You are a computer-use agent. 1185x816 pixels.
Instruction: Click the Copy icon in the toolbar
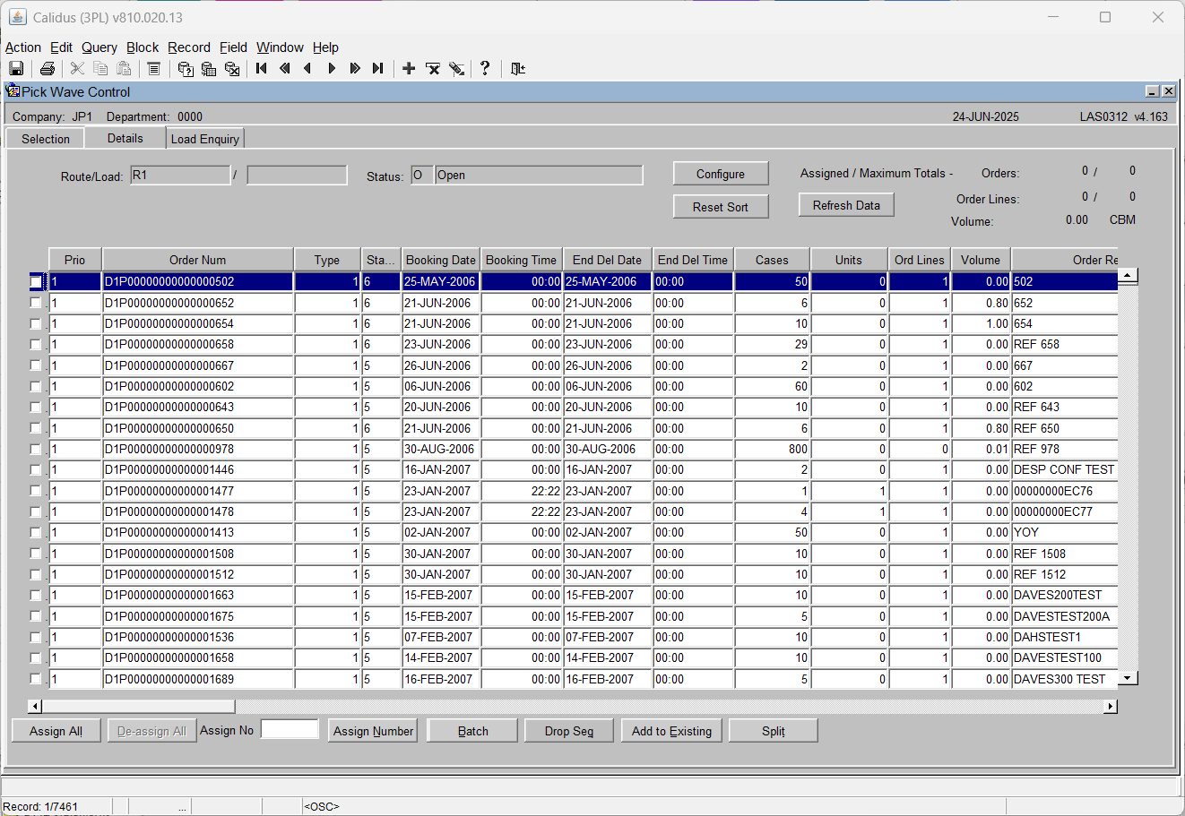point(100,69)
